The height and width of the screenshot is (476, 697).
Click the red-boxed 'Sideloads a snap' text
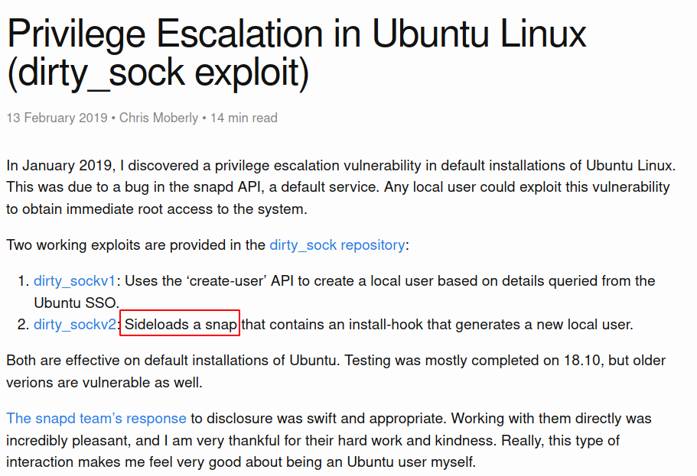coord(180,324)
